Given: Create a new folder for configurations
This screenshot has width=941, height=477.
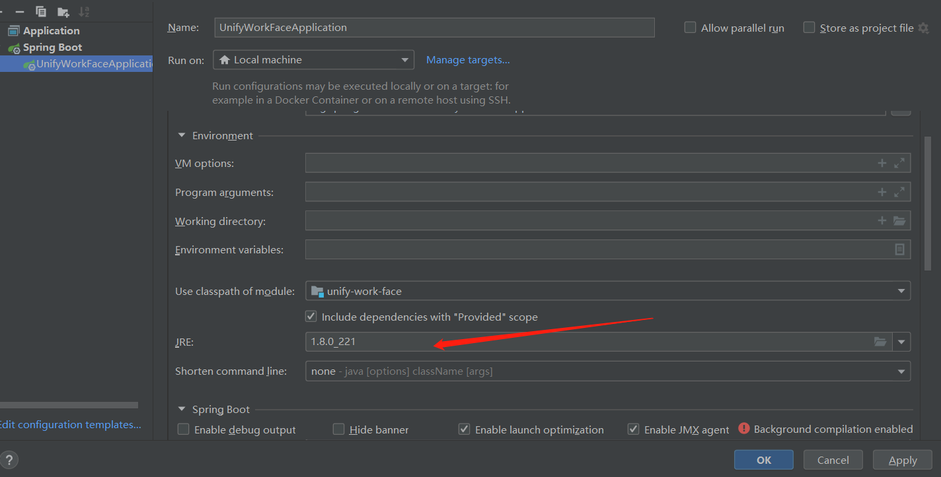Looking at the screenshot, I should tap(62, 11).
